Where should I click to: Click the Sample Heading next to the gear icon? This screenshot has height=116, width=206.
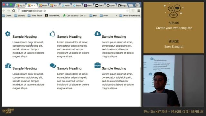[24, 36]
